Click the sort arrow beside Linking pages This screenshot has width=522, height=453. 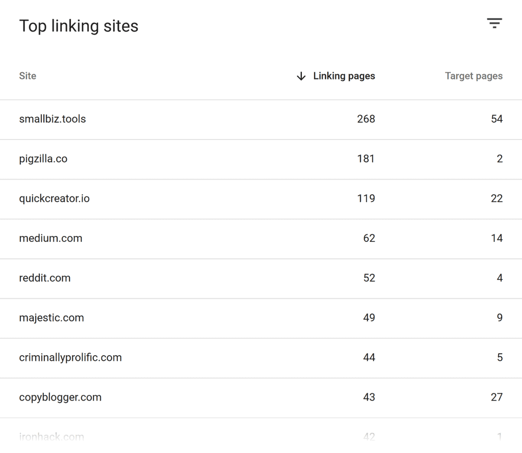301,76
